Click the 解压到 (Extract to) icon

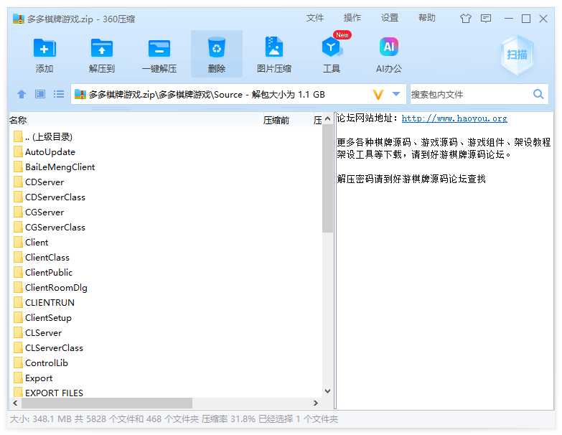tap(102, 48)
